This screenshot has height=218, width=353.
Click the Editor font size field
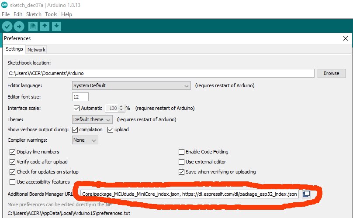[80, 97]
